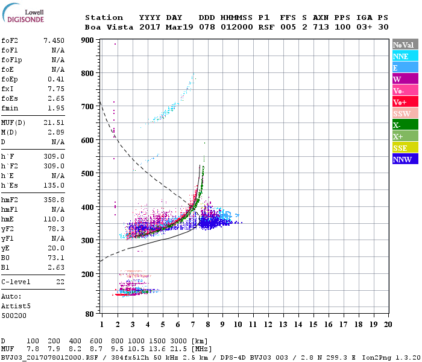Screen dimensions: 422x362
Task: Click the h`F2 value 309.0
Action: [x=54, y=166]
